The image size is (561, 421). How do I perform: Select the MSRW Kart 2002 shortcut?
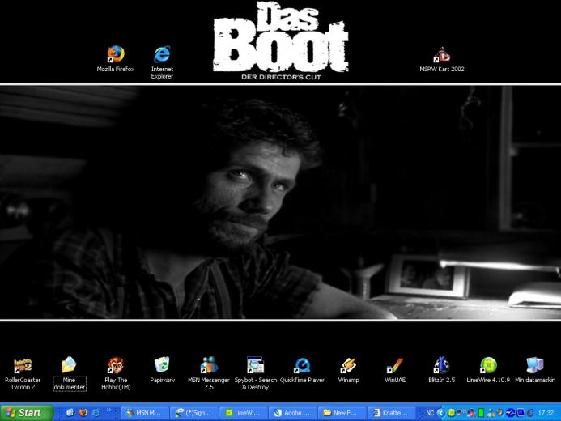click(x=442, y=59)
